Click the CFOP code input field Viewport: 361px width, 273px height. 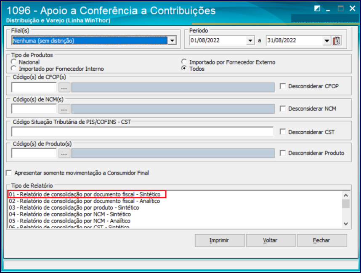pos(34,87)
